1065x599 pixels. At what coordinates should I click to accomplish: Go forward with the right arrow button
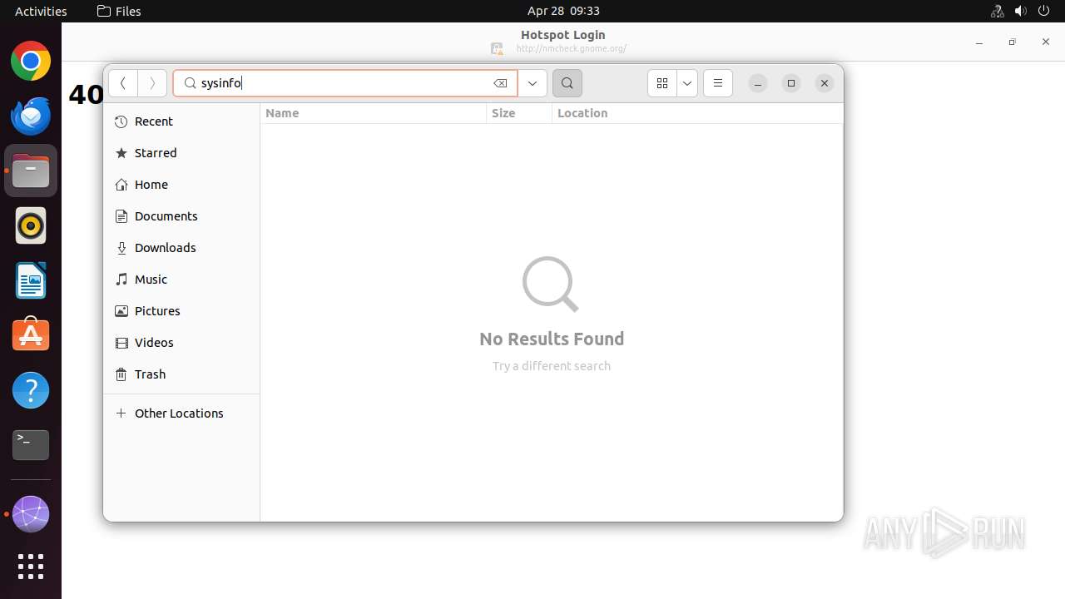coord(152,83)
